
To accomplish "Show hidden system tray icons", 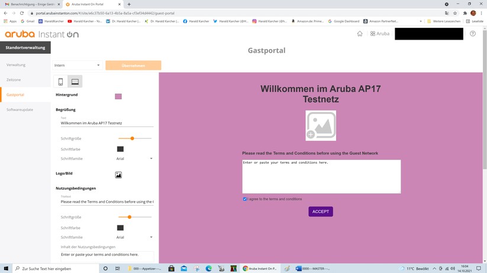I will [x=434, y=268].
